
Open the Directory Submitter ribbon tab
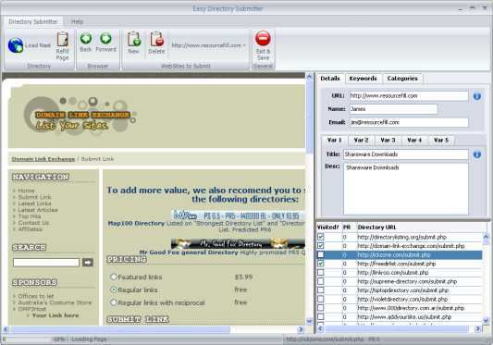33,21
